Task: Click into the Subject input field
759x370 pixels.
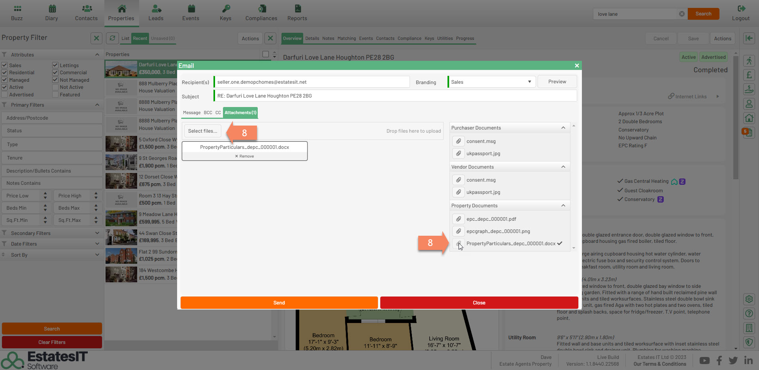Action: click(395, 96)
